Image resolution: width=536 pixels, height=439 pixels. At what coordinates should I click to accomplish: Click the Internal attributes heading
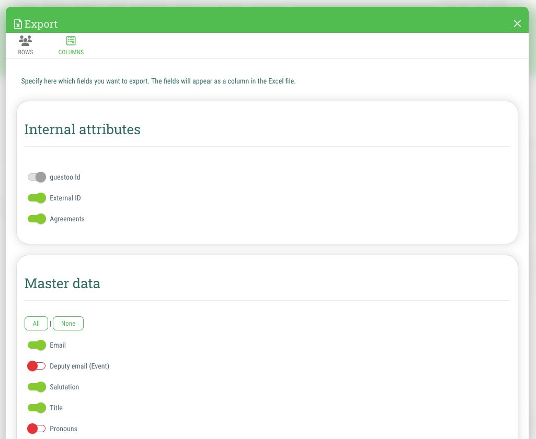(83, 129)
